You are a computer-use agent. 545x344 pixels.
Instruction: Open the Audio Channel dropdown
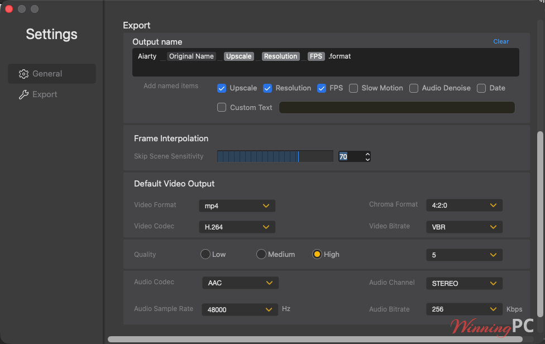point(465,283)
